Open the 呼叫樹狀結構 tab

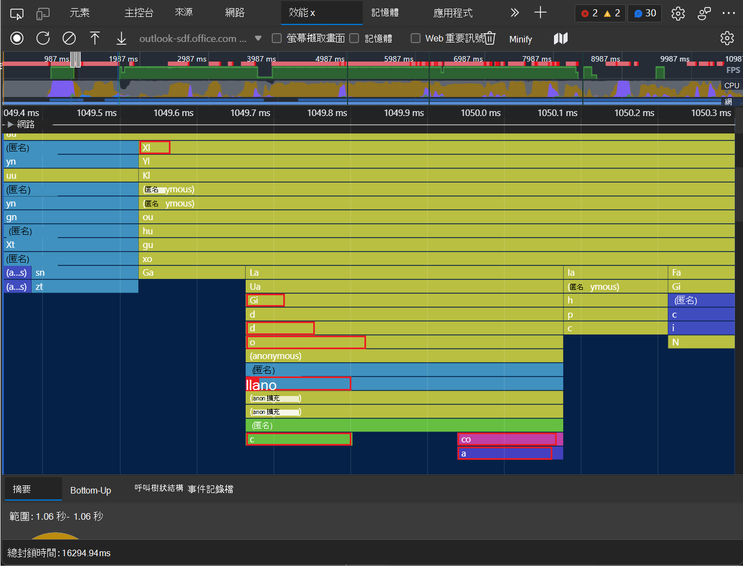click(x=159, y=488)
